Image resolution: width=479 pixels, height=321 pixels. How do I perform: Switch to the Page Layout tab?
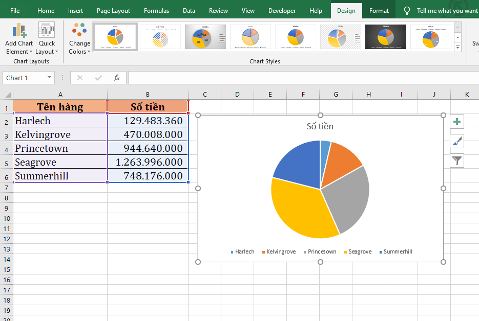pyautogui.click(x=113, y=11)
